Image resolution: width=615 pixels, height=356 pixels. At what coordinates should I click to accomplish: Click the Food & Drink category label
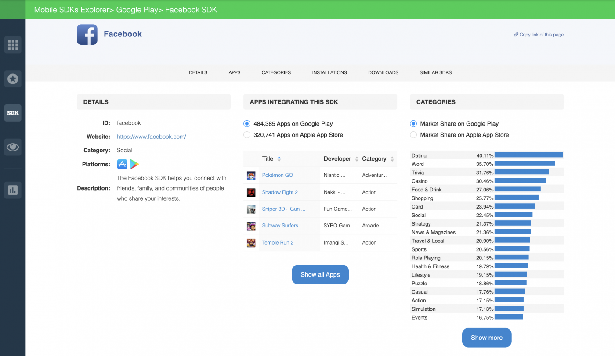(427, 190)
